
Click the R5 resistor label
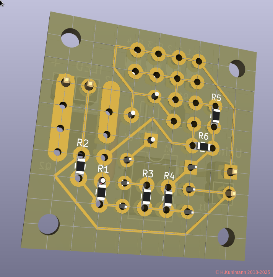(216, 97)
